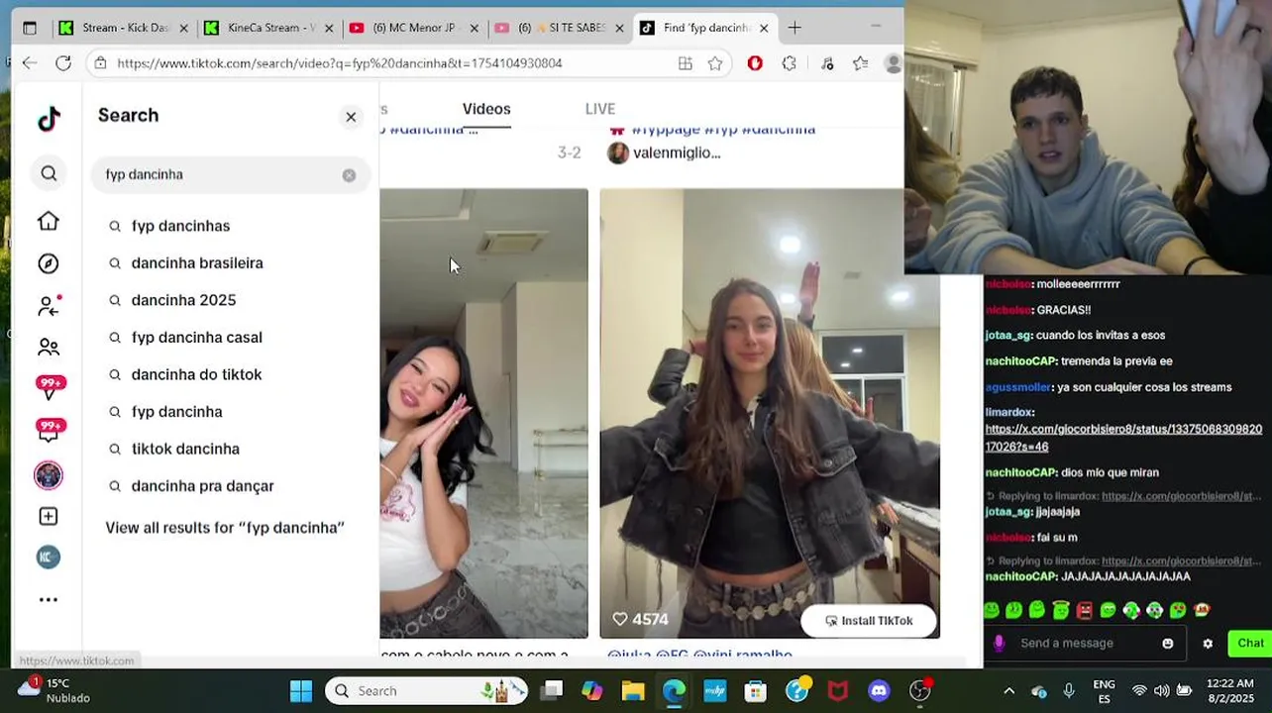This screenshot has height=713, width=1272.
Task: Click the Install TikTok button
Action: point(870,621)
